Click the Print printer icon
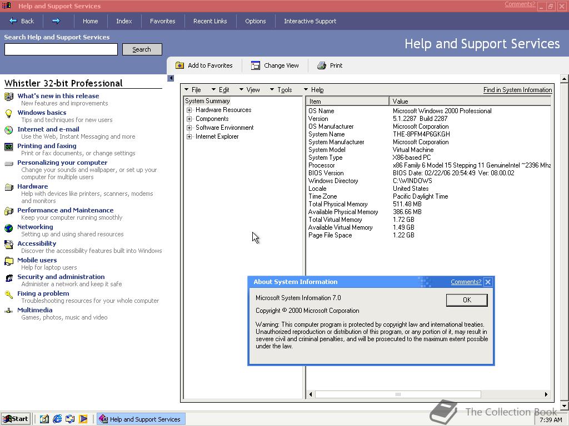The width and height of the screenshot is (569, 426). pos(322,65)
